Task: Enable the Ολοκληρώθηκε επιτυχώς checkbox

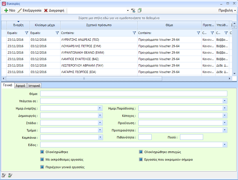Action: pos(141,152)
